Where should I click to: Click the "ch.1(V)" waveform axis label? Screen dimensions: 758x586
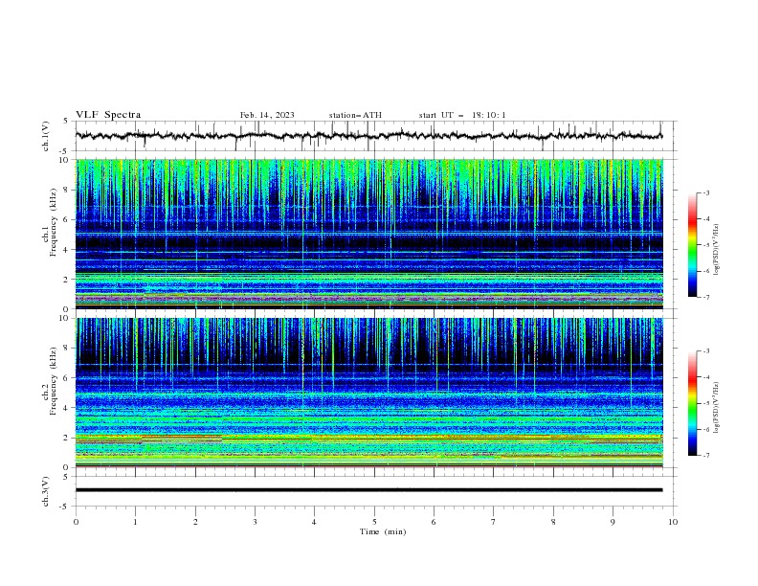point(46,136)
